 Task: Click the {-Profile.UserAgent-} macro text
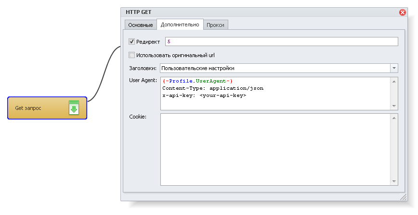point(197,81)
